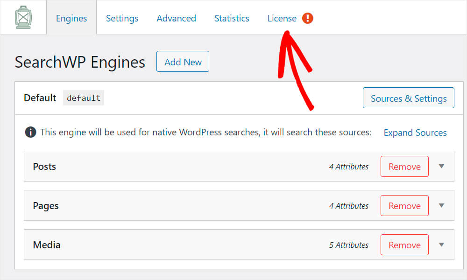The height and width of the screenshot is (280, 467).
Task: Open the Advanced tab
Action: coord(177,18)
